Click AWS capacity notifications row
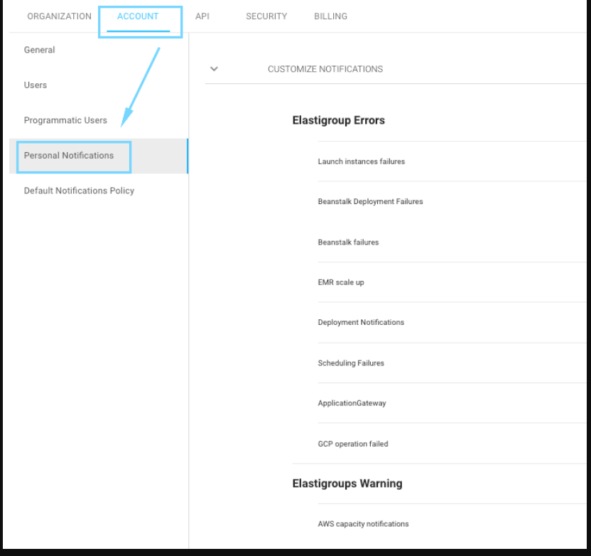This screenshot has height=556, width=591. click(363, 524)
